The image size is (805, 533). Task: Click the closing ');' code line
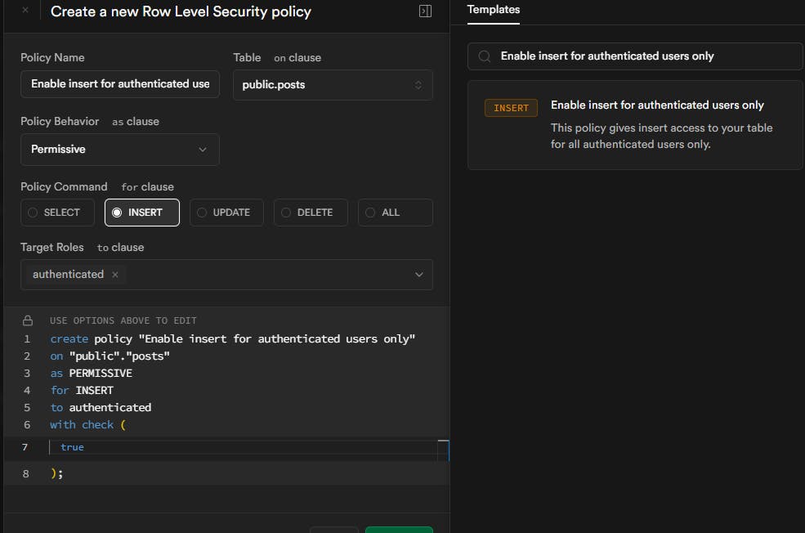[57, 473]
